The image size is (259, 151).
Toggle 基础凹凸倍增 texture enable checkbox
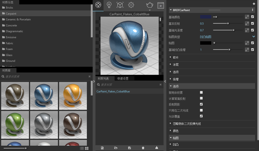click(x=252, y=50)
